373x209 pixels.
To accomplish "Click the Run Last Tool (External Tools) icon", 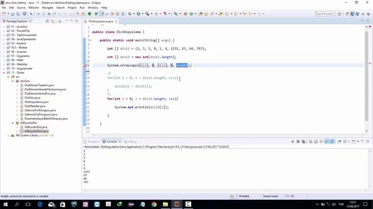I will [x=147, y=14].
